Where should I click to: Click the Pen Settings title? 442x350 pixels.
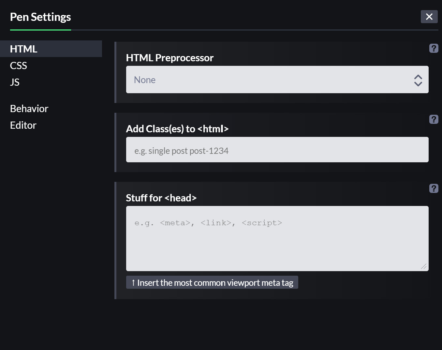pyautogui.click(x=40, y=17)
